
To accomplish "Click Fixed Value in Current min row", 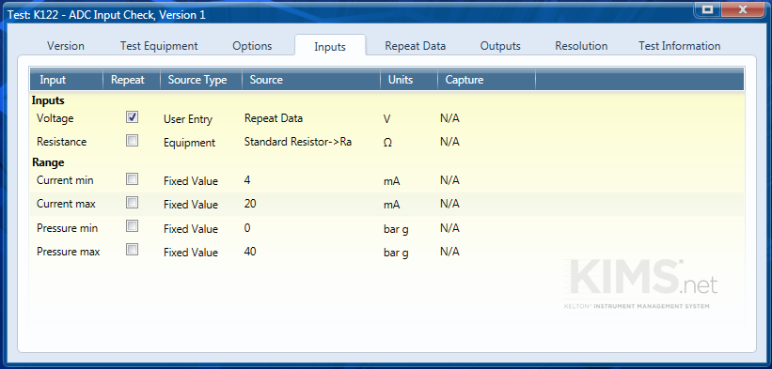I will 191,181.
